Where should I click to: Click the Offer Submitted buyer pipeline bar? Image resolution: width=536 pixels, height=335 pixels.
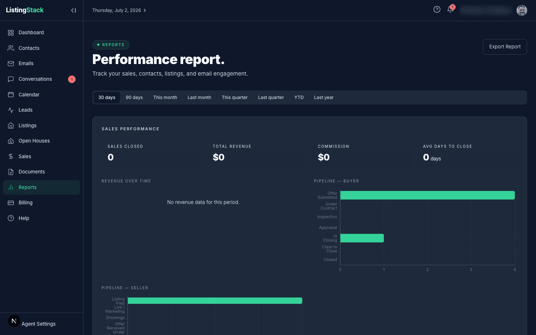[428, 195]
